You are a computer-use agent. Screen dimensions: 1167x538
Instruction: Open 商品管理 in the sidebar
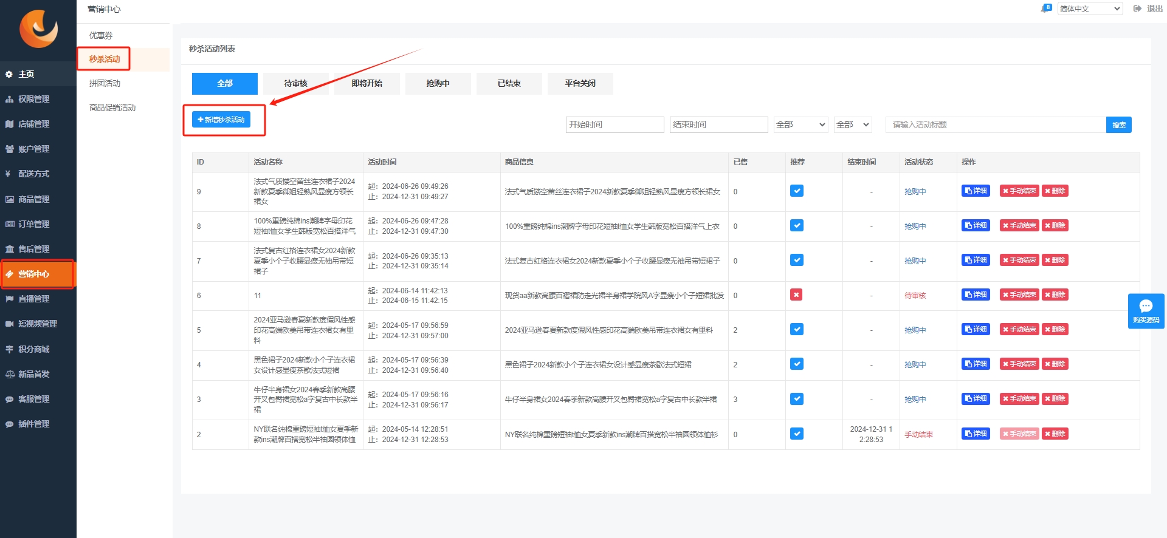tap(38, 199)
